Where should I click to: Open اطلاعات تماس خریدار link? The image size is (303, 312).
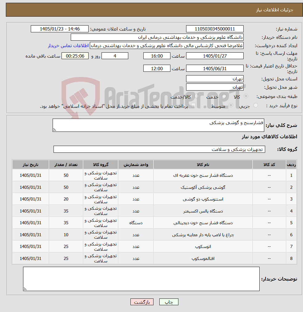[68, 46]
